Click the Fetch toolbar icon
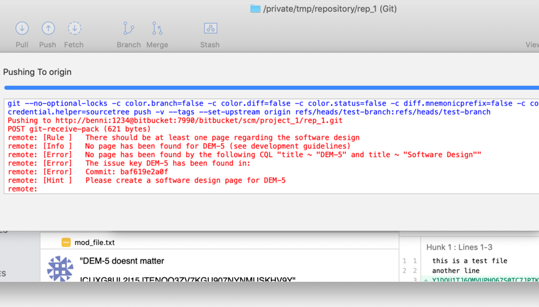The image size is (539, 307). (74, 28)
